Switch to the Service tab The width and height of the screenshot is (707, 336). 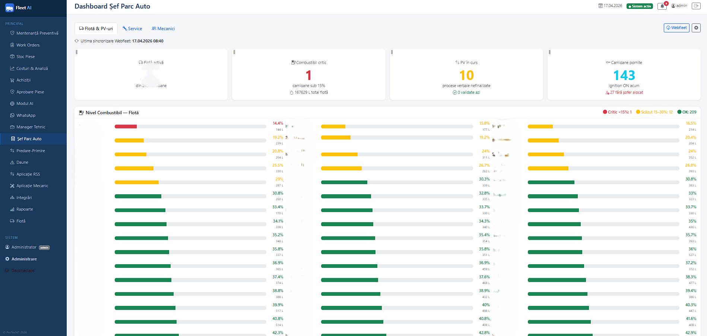pos(132,29)
